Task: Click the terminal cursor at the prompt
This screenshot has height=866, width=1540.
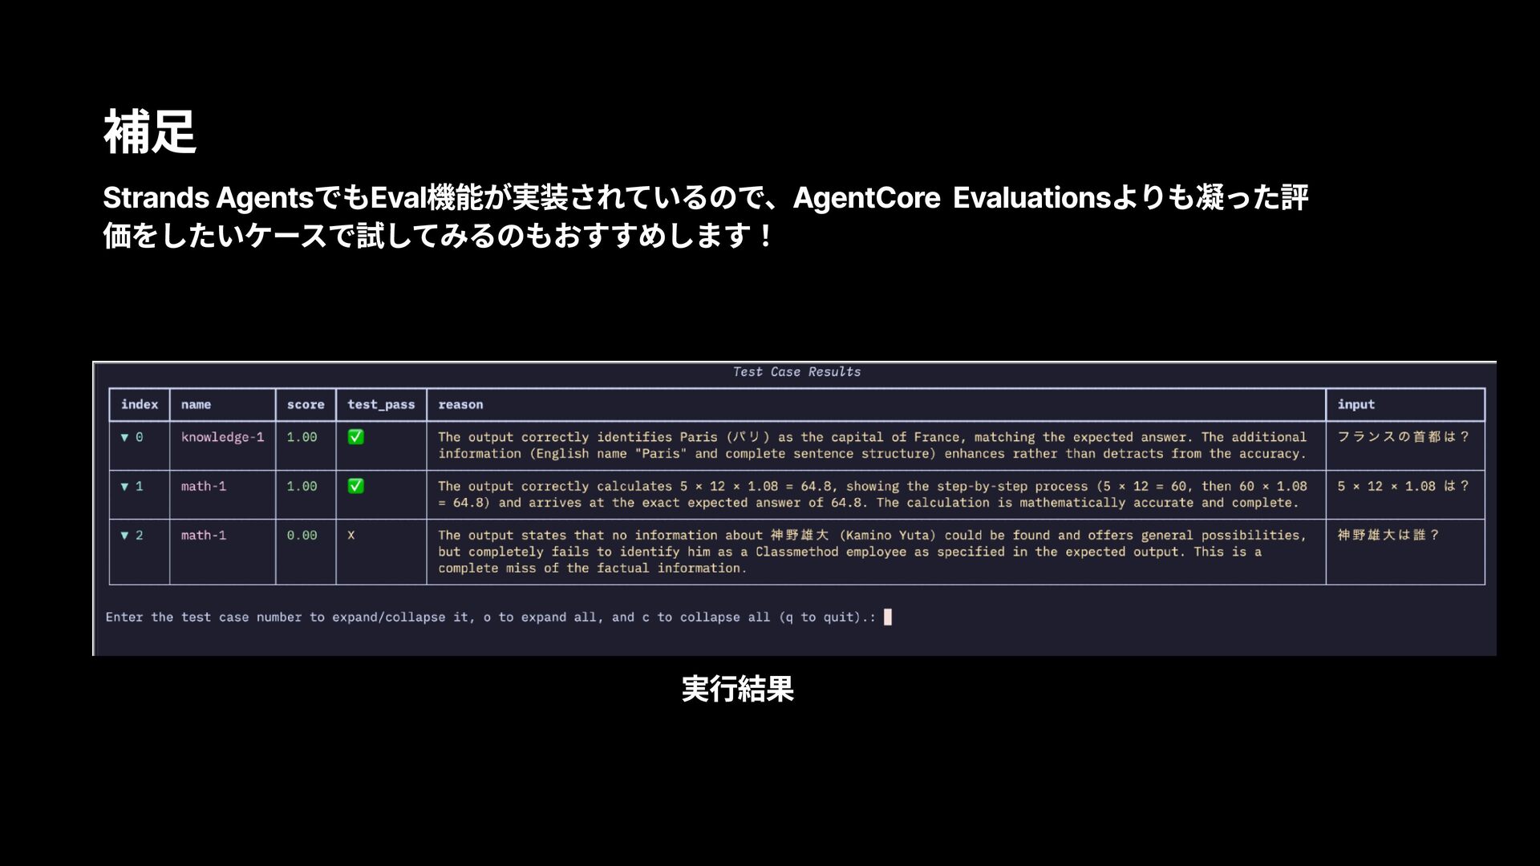Action: pos(887,617)
